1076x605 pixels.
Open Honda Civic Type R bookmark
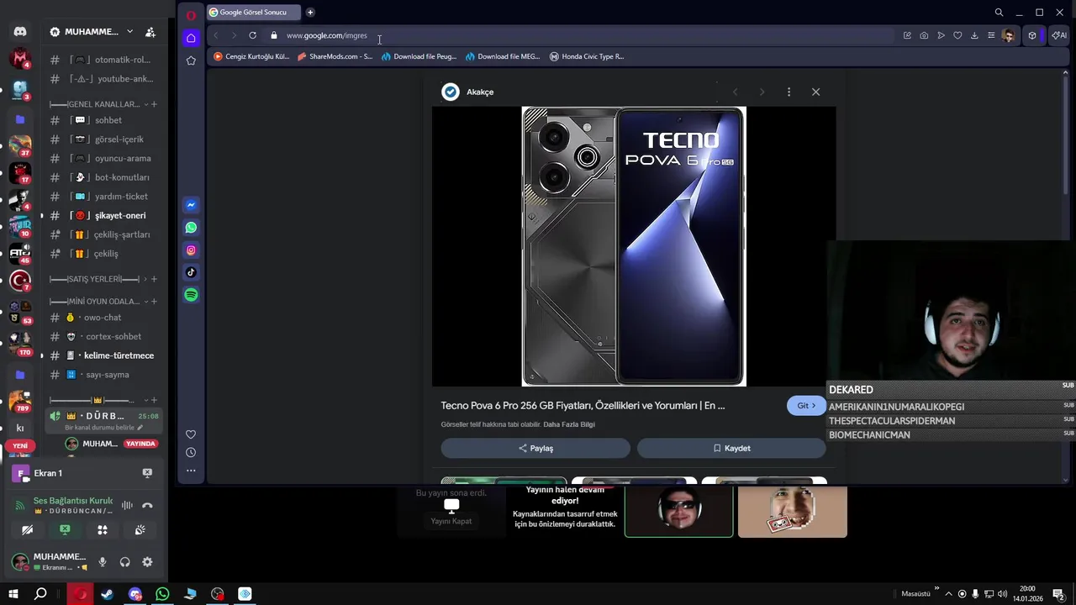[587, 57]
